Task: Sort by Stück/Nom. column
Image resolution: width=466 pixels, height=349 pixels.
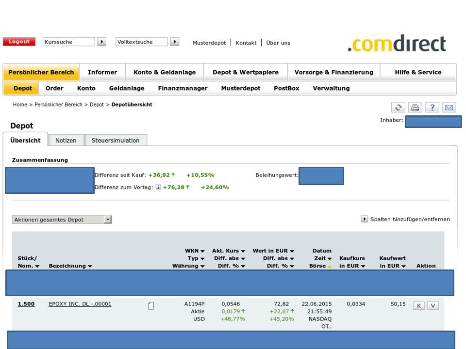Action: pos(37,266)
